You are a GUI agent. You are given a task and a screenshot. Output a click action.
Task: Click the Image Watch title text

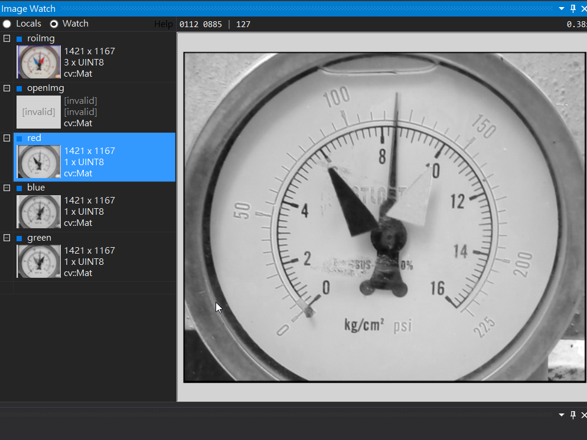point(28,9)
